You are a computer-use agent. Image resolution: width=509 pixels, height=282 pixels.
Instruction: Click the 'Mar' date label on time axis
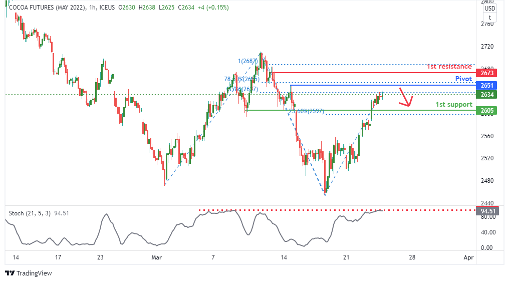pos(156,257)
